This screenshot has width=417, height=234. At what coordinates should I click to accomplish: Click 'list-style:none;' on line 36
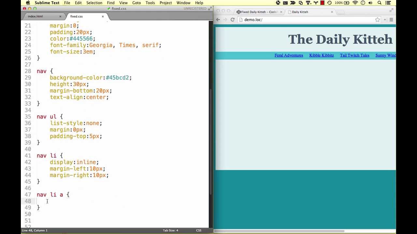[x=76, y=123]
